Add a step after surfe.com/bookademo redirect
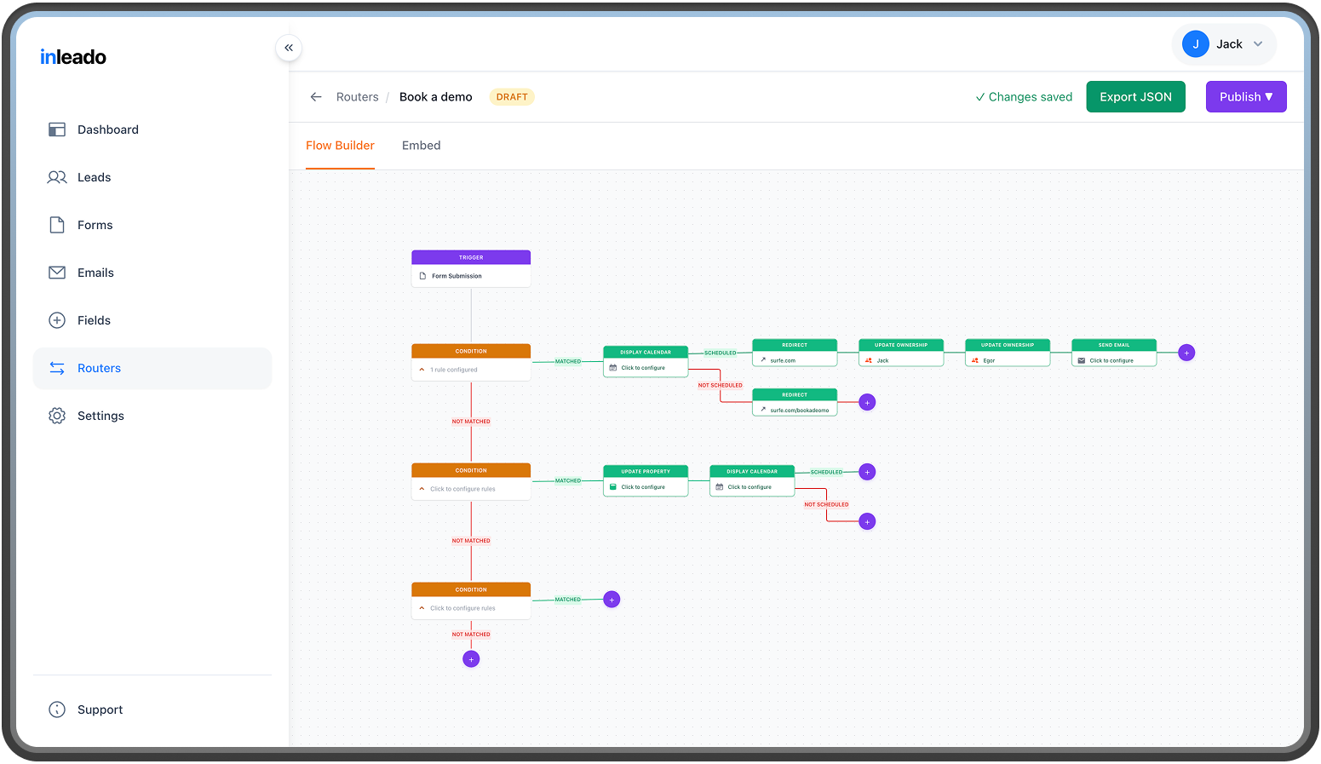The width and height of the screenshot is (1321, 764). pos(867,402)
